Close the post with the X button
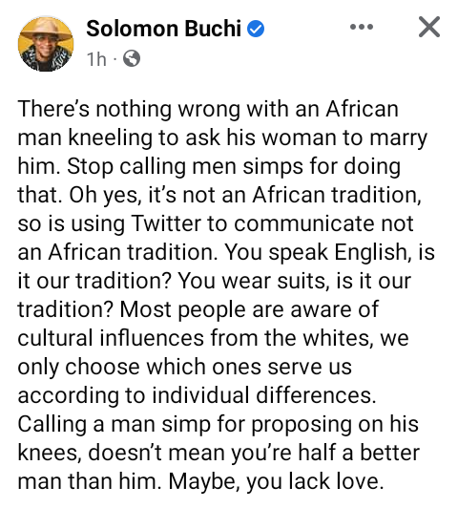Viewport: 458px width, 508px height. pyautogui.click(x=429, y=27)
